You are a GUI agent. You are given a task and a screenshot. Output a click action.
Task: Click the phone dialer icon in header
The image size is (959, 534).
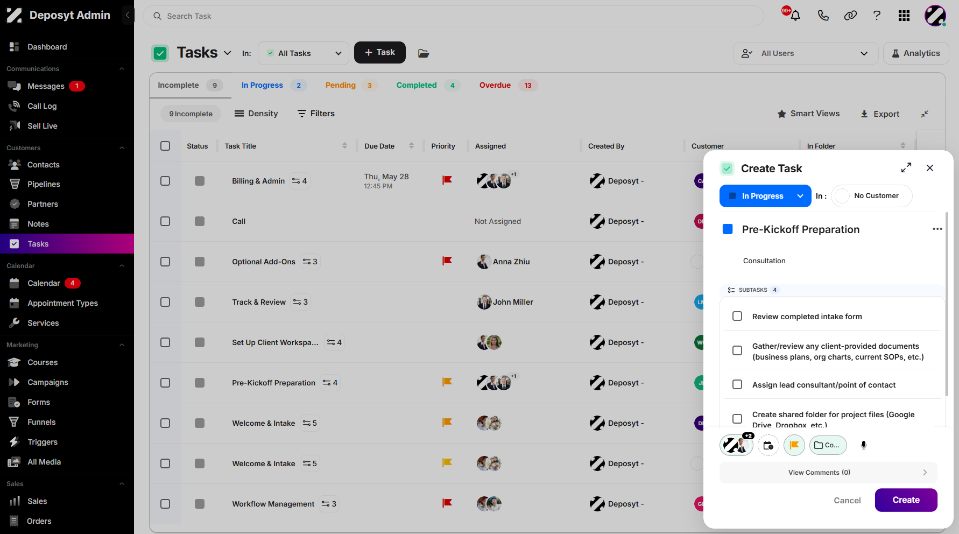pyautogui.click(x=823, y=16)
